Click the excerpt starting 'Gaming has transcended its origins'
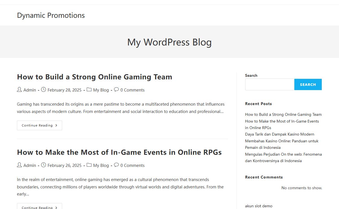The image size is (339, 209). pyautogui.click(x=121, y=108)
